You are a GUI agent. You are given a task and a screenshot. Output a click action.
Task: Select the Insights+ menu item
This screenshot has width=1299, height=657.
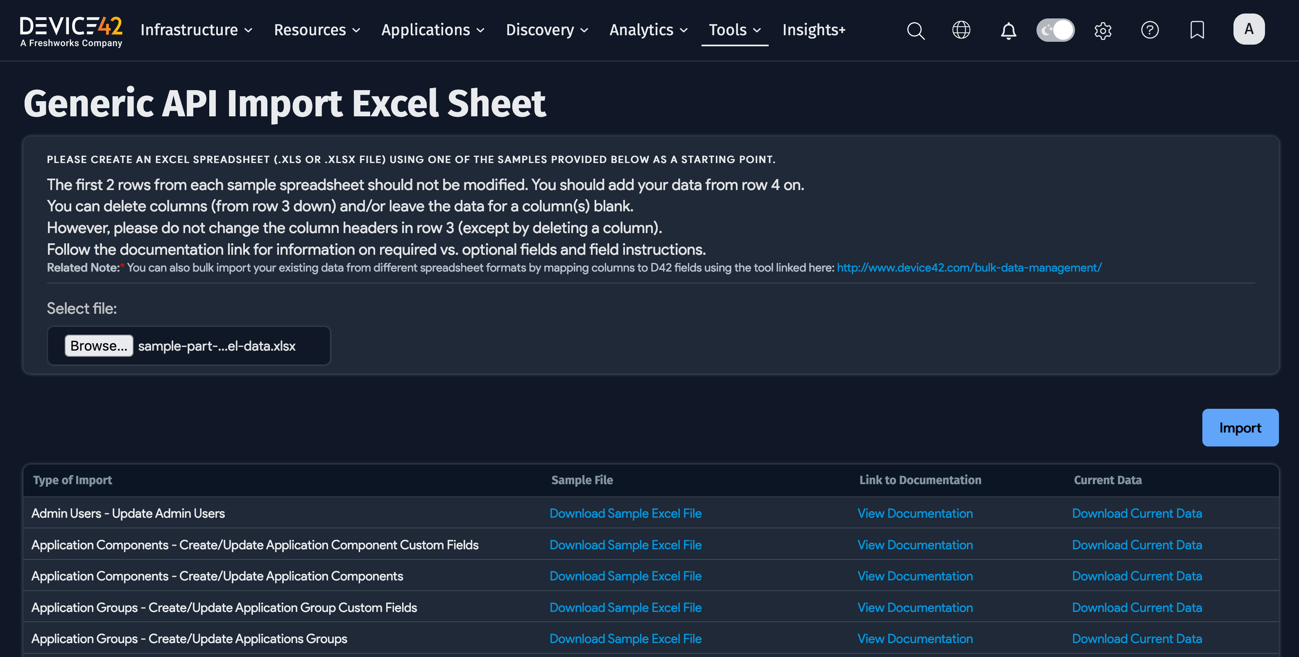pos(814,30)
